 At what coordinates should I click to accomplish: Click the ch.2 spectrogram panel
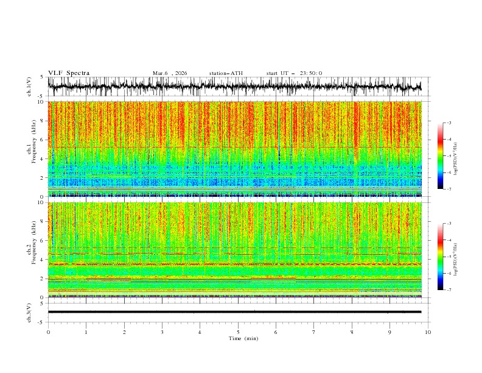(x=234, y=250)
